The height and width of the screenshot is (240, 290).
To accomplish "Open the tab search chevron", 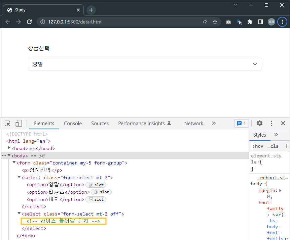I will tap(235, 5).
